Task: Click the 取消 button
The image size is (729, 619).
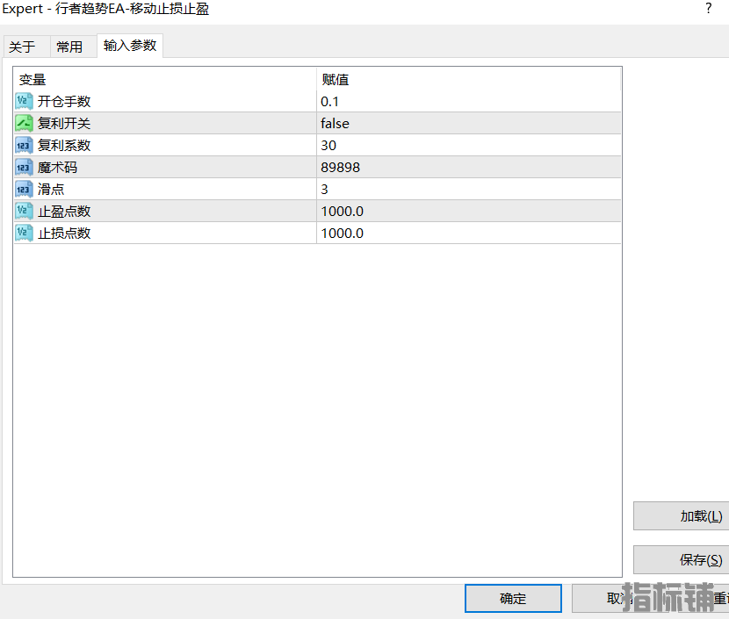Action: click(615, 598)
